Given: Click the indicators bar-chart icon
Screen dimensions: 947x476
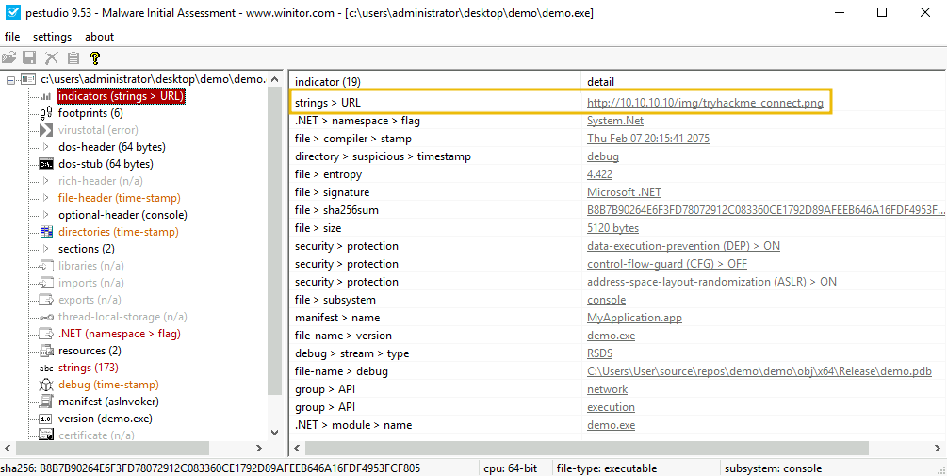Looking at the screenshot, I should click(x=46, y=96).
